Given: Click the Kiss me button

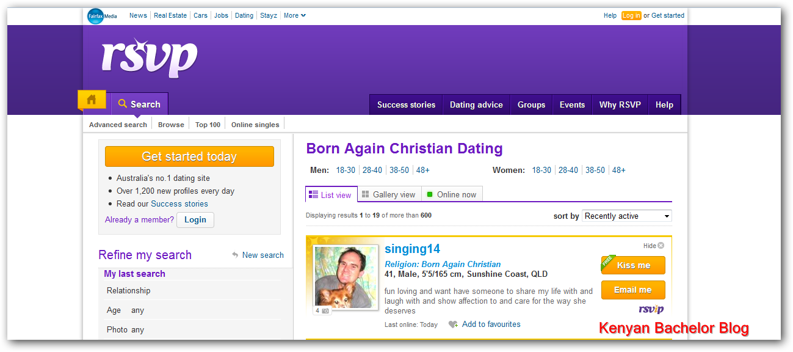Looking at the screenshot, I should 633,265.
